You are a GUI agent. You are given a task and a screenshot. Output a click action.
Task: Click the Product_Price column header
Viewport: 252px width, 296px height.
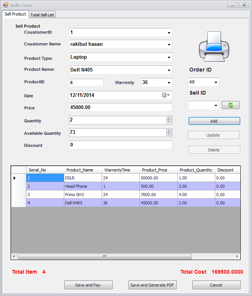[158, 170]
